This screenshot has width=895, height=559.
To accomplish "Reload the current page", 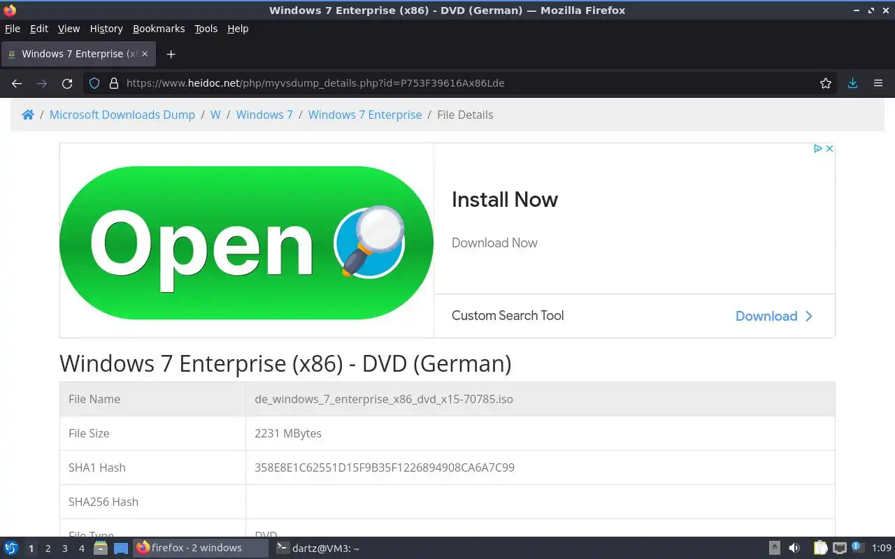I will point(67,83).
